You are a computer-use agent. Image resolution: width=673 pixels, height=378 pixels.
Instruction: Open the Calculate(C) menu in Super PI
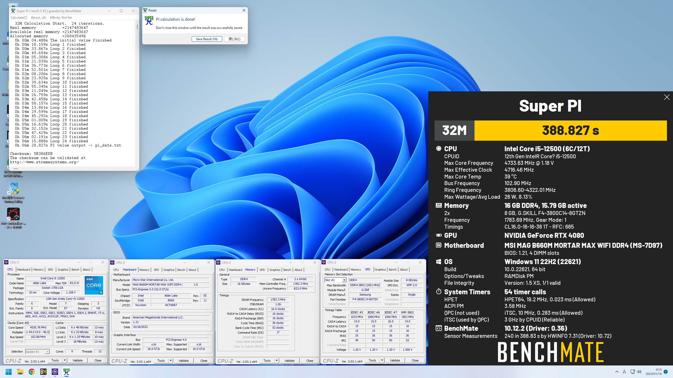(x=19, y=18)
